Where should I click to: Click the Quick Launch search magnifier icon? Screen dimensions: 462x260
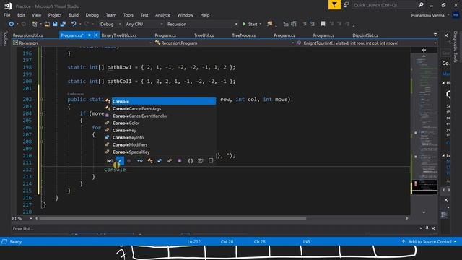[x=421, y=5]
